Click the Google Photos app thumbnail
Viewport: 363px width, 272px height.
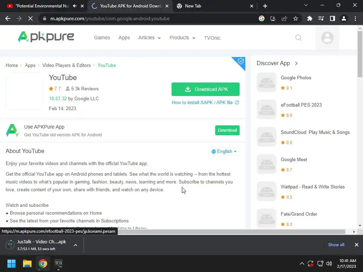tap(267, 82)
